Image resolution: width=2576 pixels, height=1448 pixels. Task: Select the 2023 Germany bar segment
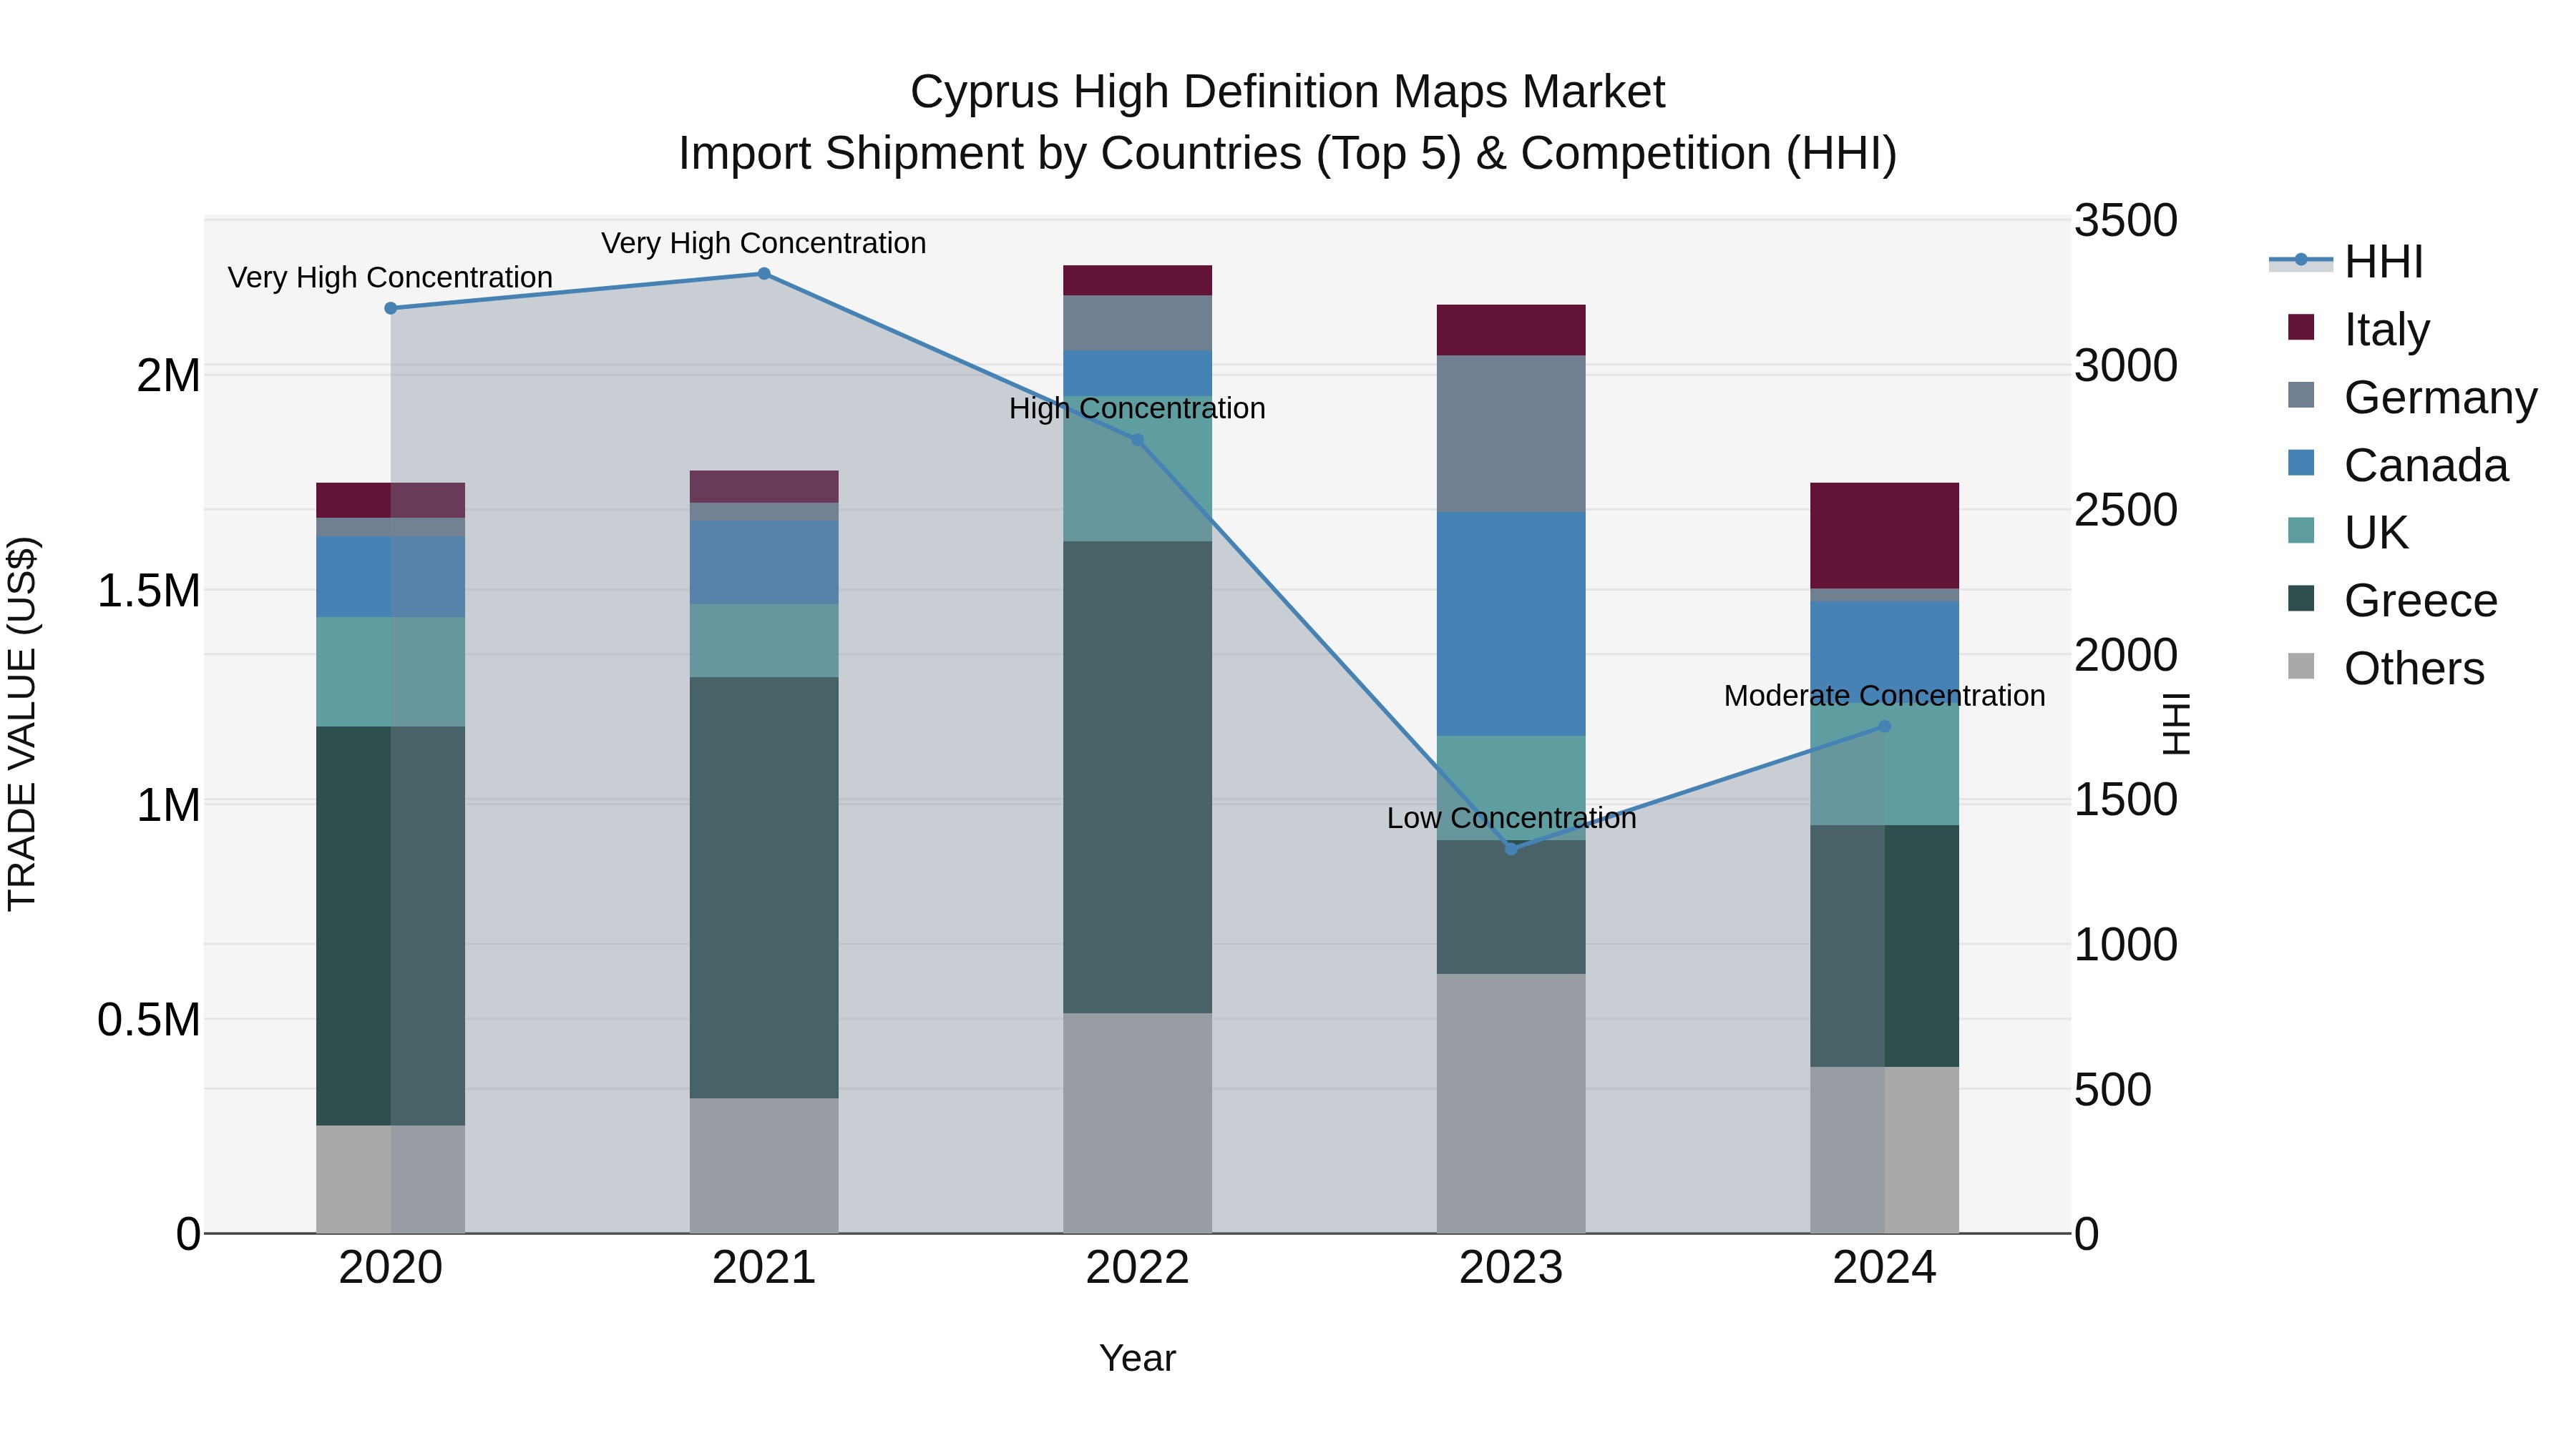(1511, 434)
